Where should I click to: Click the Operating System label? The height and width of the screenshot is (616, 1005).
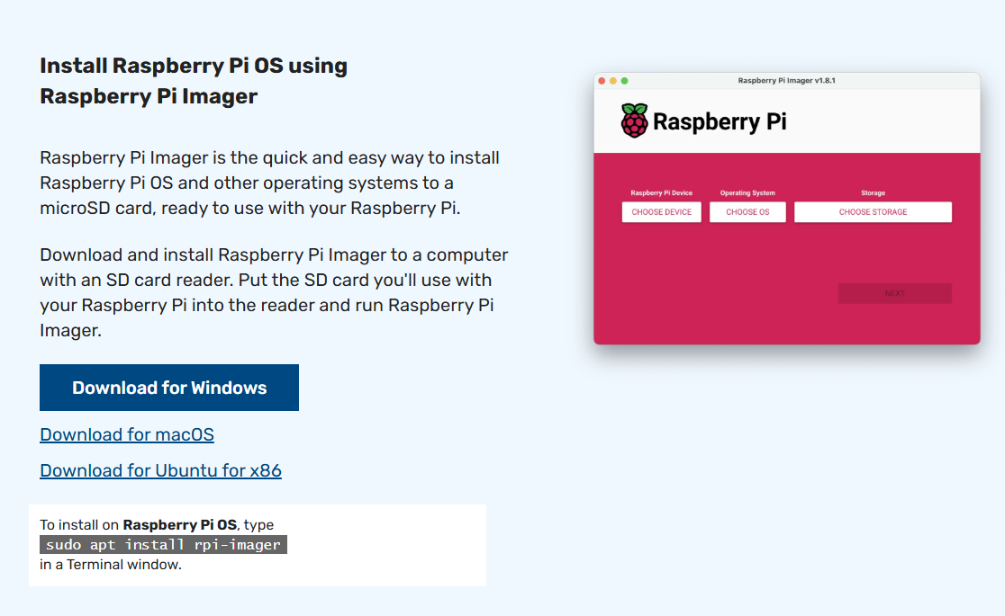747,192
